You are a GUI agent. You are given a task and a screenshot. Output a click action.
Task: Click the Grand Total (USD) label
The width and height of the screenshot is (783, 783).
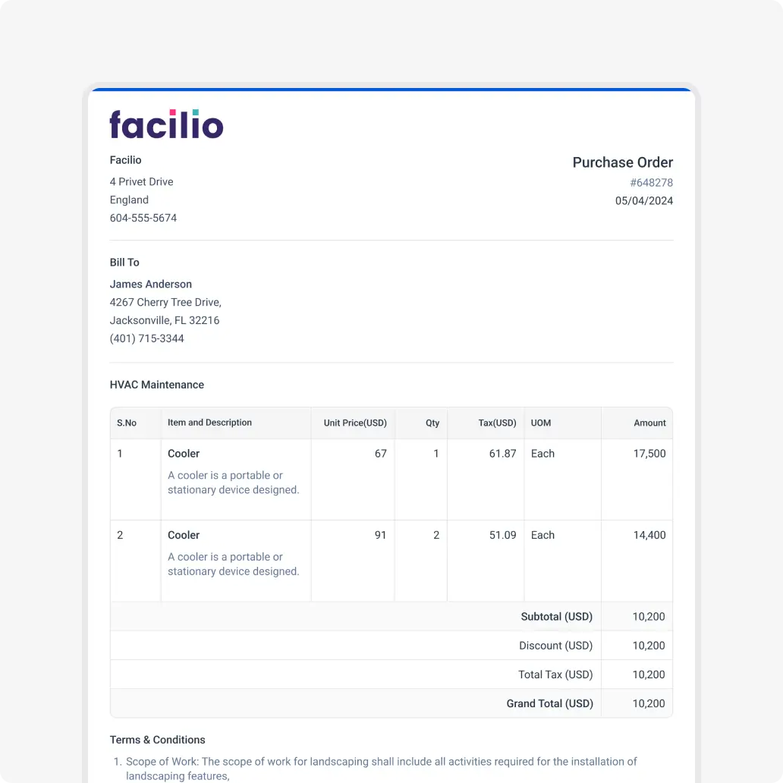click(549, 703)
